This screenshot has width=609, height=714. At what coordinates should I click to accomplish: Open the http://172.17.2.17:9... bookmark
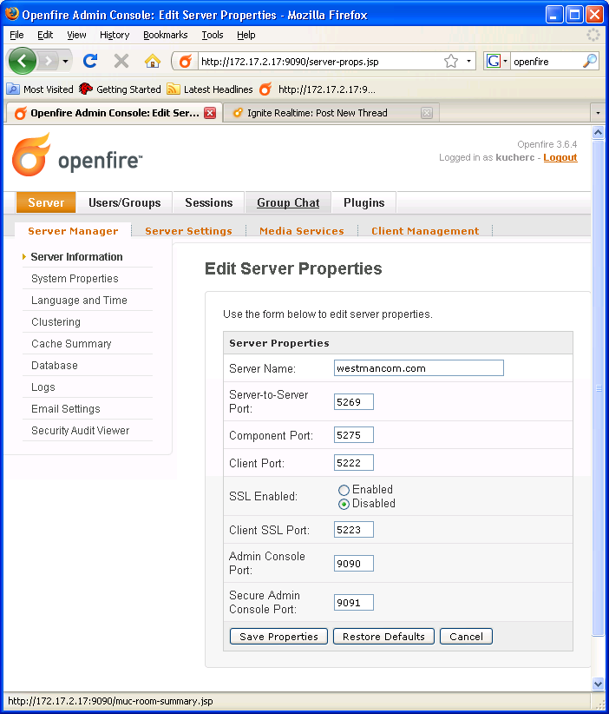tap(318, 89)
